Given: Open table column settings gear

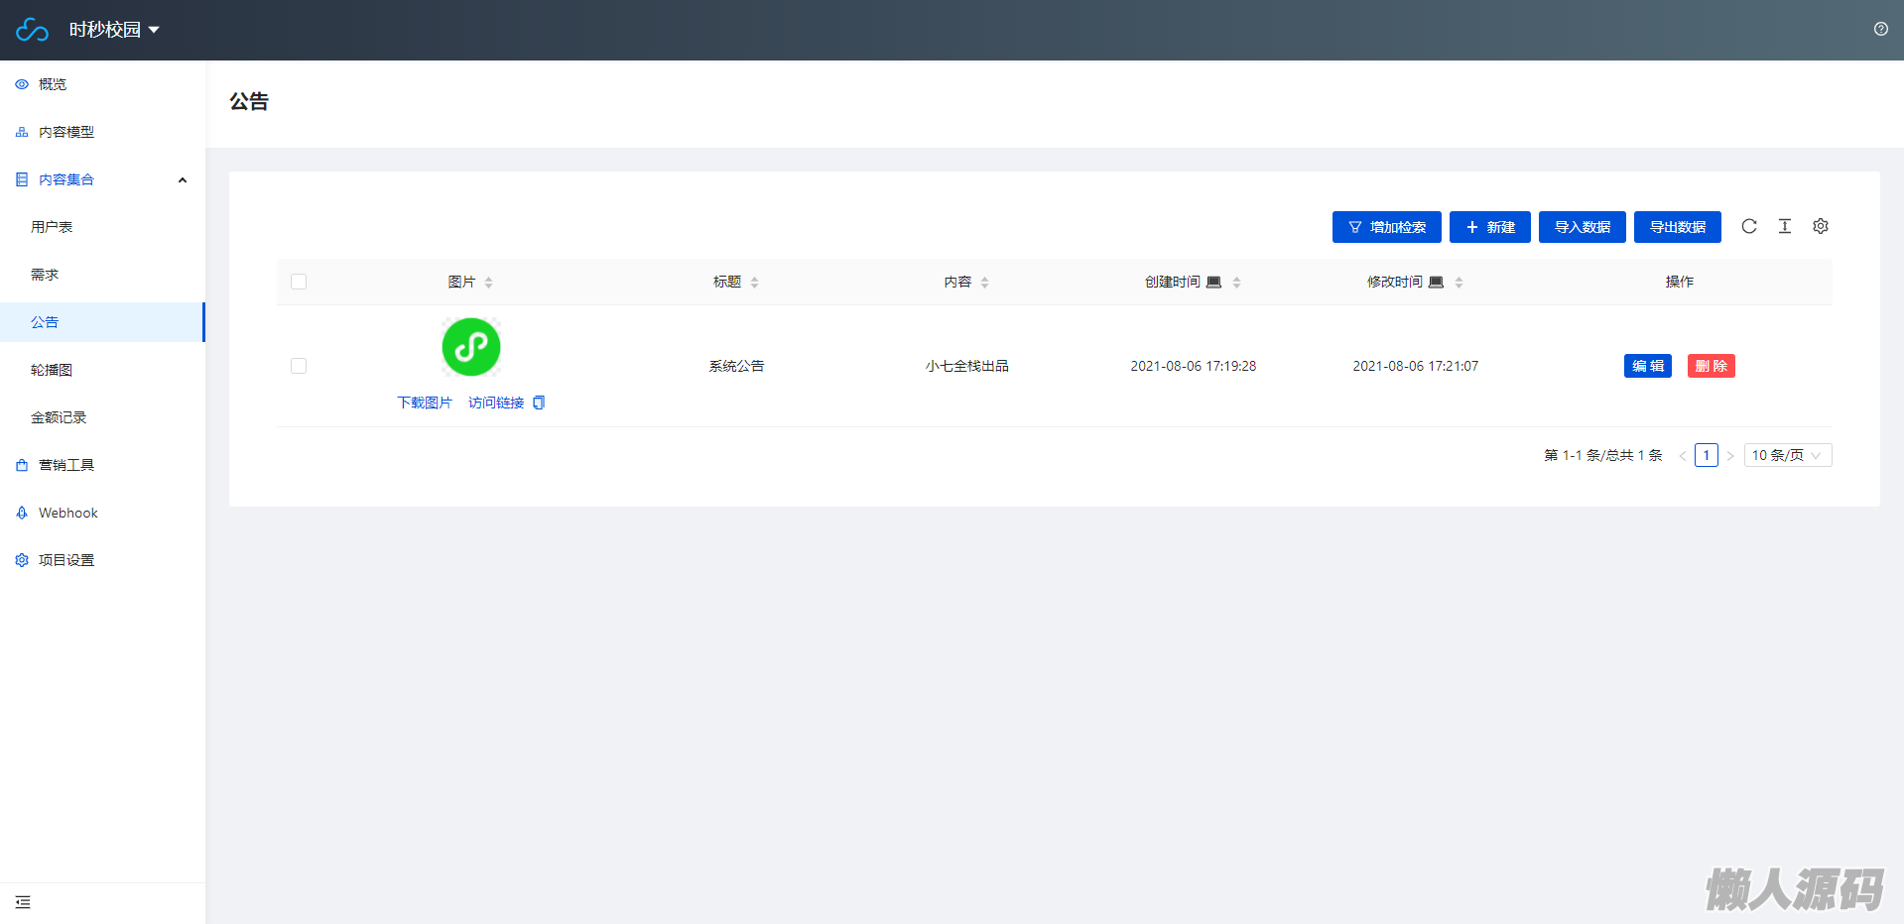Looking at the screenshot, I should (1821, 226).
